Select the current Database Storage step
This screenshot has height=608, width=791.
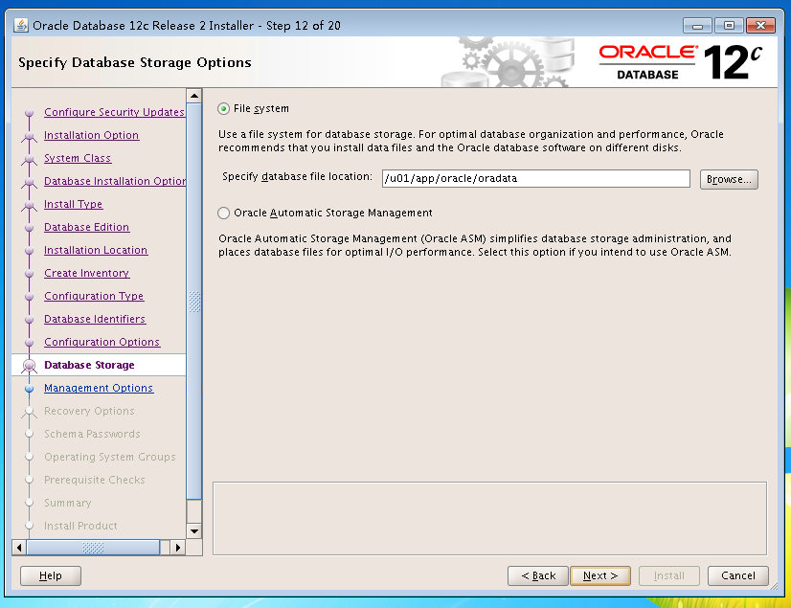tap(89, 365)
